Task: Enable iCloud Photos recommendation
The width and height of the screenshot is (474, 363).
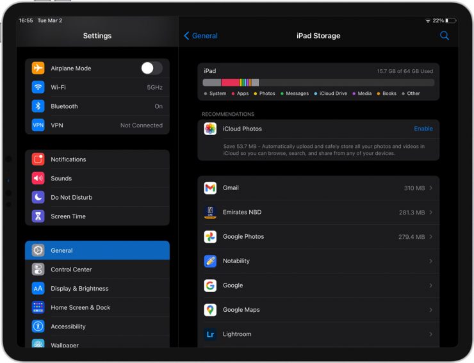Action: (x=423, y=129)
